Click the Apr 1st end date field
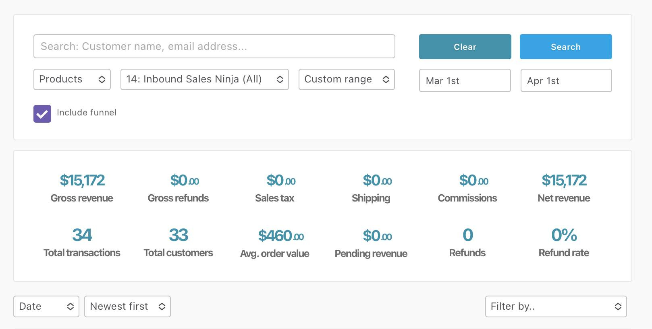This screenshot has width=652, height=329. point(566,80)
